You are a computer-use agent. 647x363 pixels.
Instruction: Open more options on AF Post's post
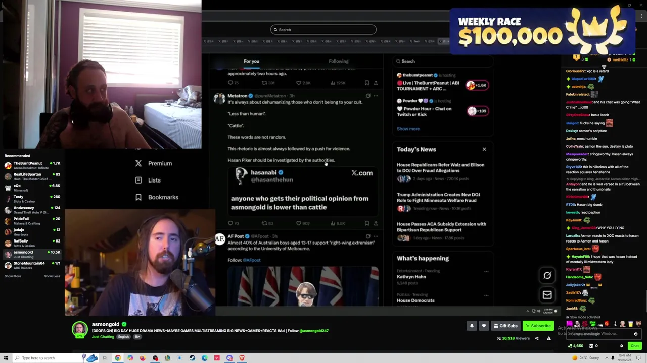tap(376, 236)
